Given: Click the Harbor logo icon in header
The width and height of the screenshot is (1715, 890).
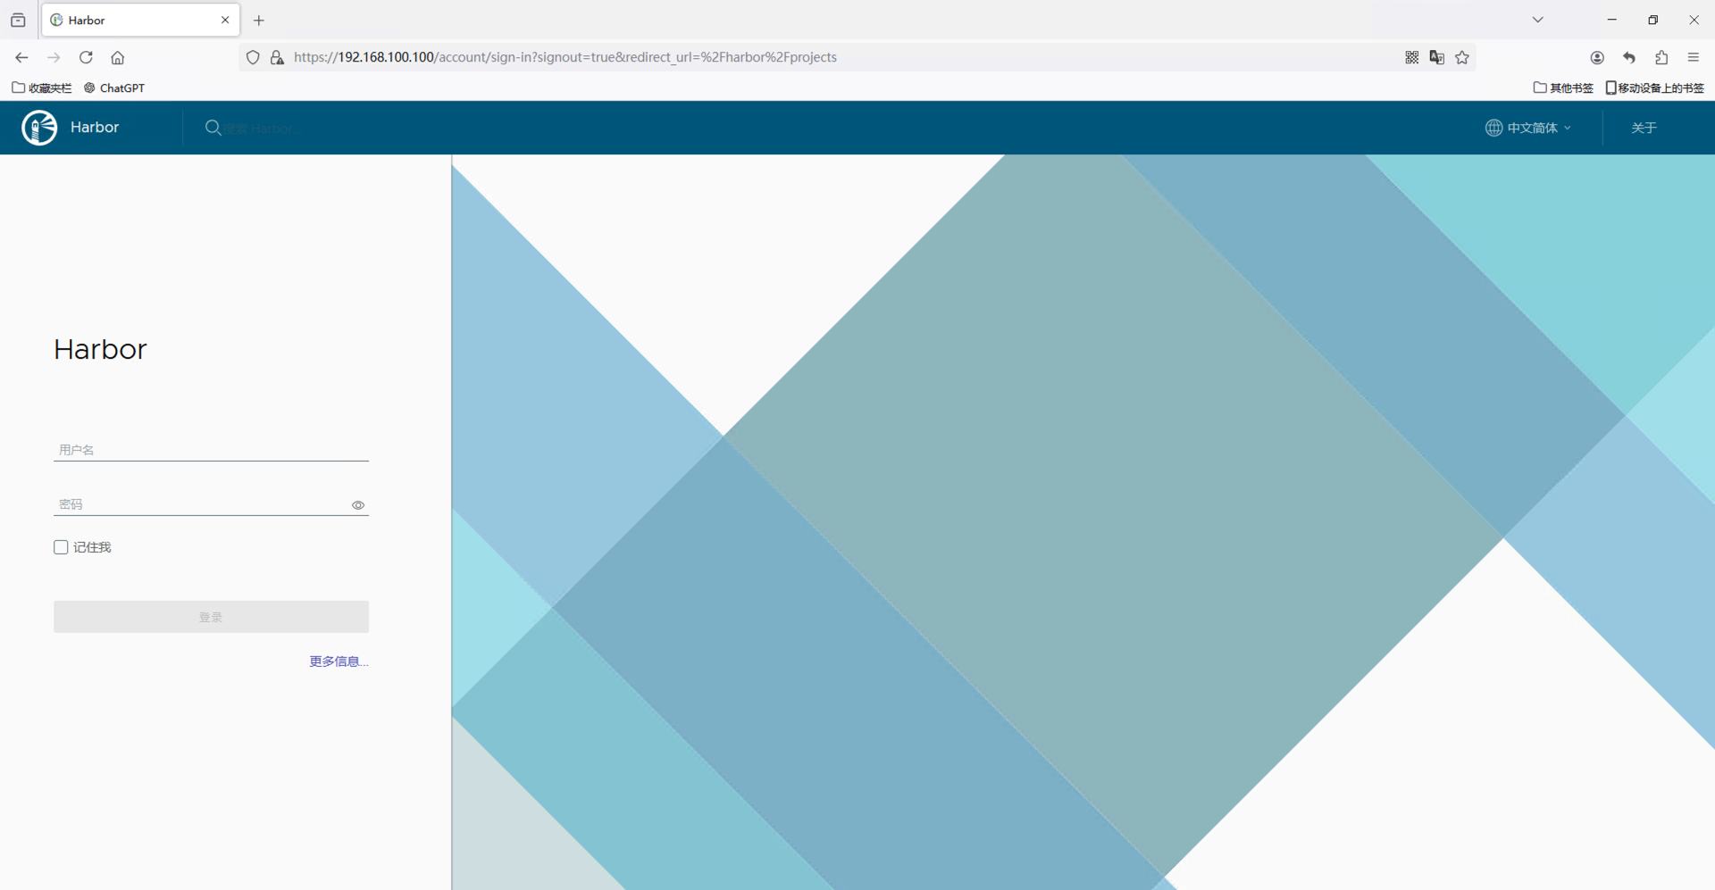Looking at the screenshot, I should [x=39, y=128].
